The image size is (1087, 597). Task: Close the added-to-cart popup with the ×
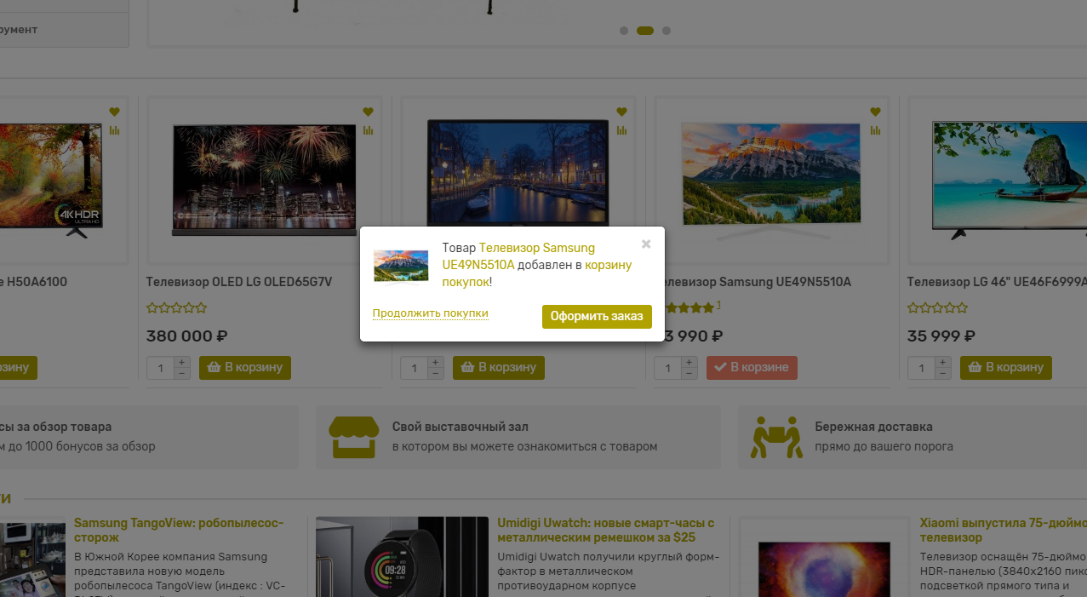pos(646,244)
